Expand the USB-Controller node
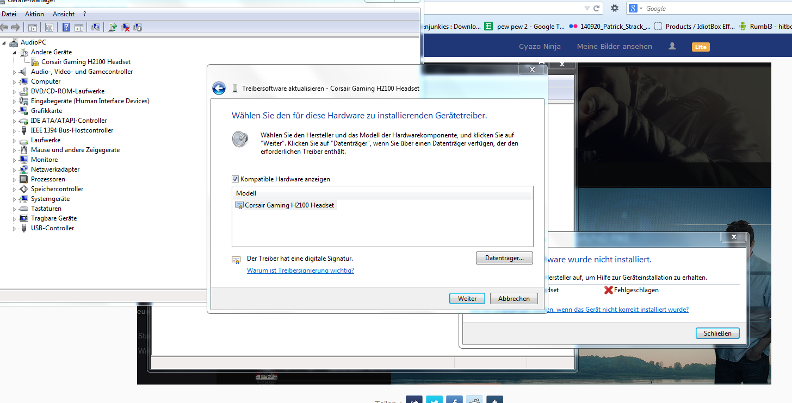Screen dimensions: 792x403 15,228
